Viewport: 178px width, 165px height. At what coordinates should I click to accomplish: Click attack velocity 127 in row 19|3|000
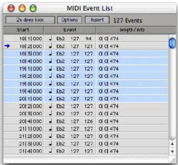75,84
